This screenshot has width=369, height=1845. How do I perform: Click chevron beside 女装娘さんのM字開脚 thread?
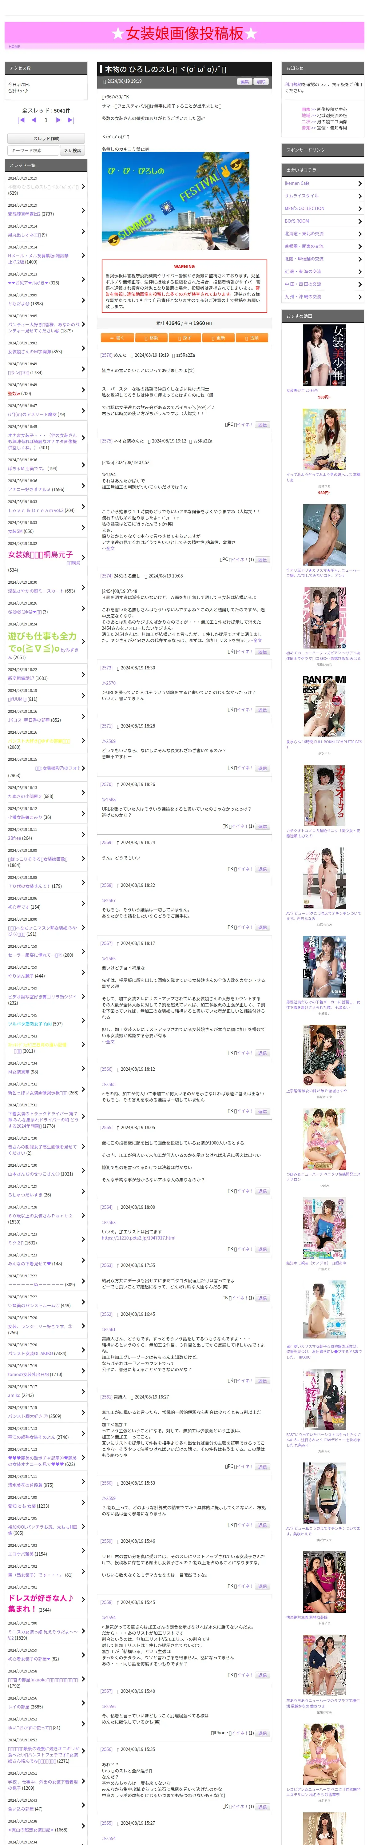pyautogui.click(x=83, y=349)
